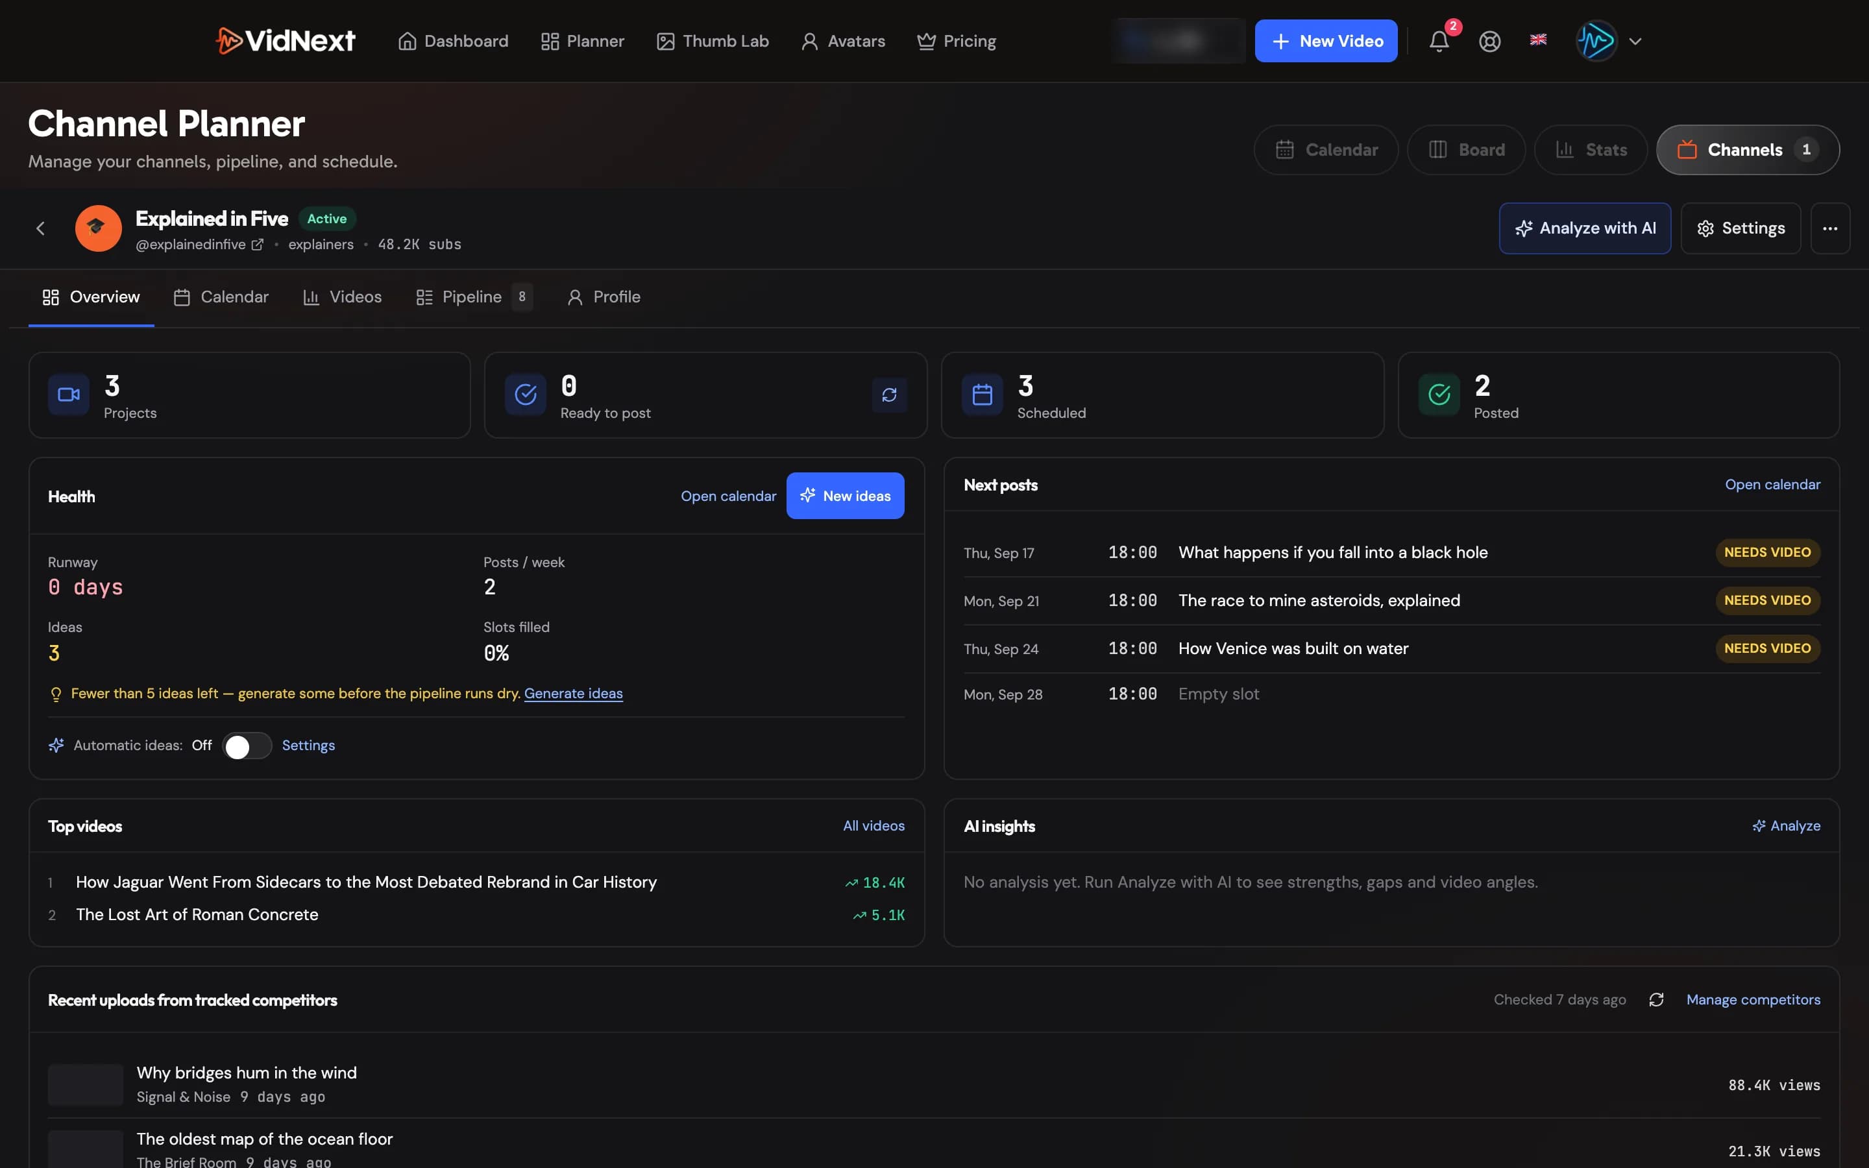Image resolution: width=1869 pixels, height=1168 pixels.
Task: Open Planner in the top navigation
Action: tap(582, 41)
